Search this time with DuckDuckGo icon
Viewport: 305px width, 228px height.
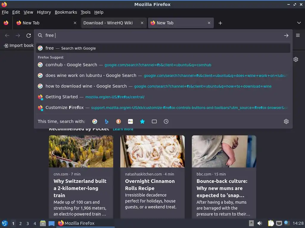[x=119, y=121]
